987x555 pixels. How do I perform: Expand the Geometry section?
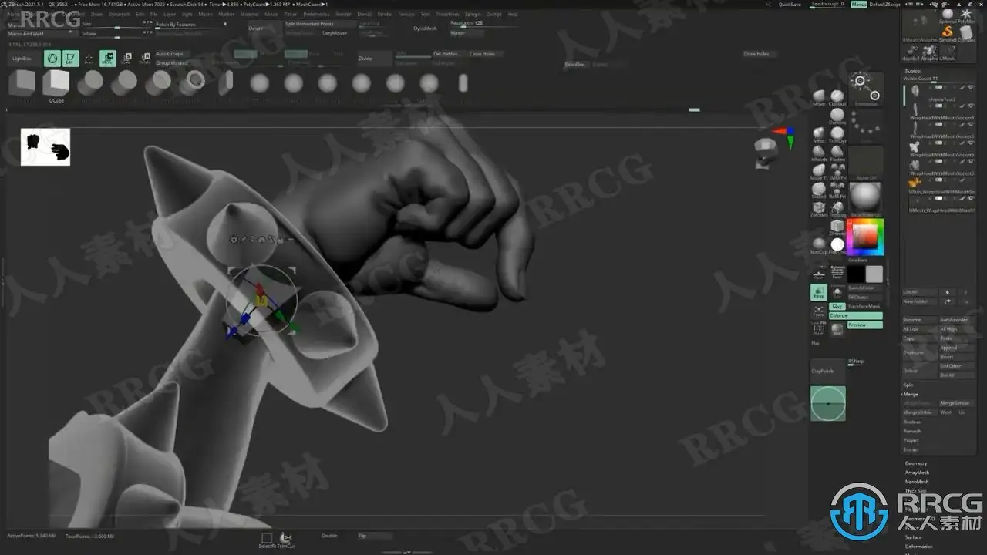click(x=916, y=463)
